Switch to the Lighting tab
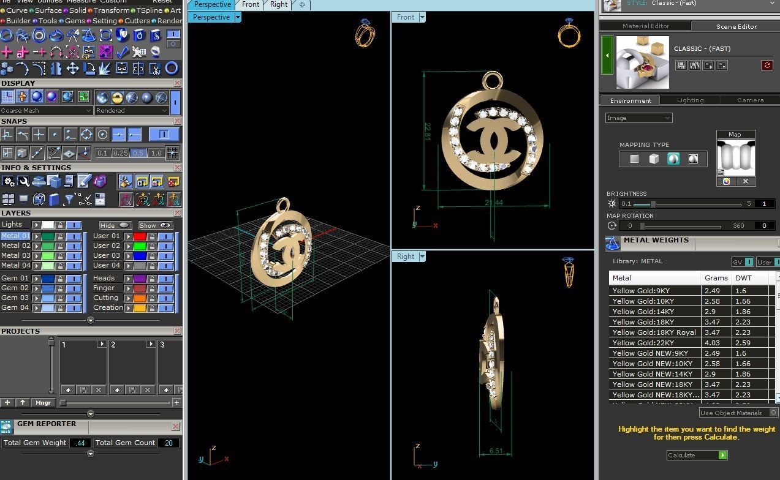 [690, 100]
